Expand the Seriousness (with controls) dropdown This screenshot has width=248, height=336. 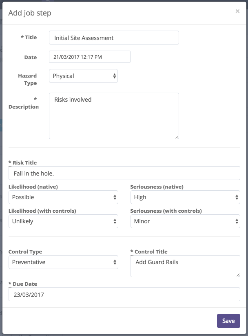click(185, 221)
